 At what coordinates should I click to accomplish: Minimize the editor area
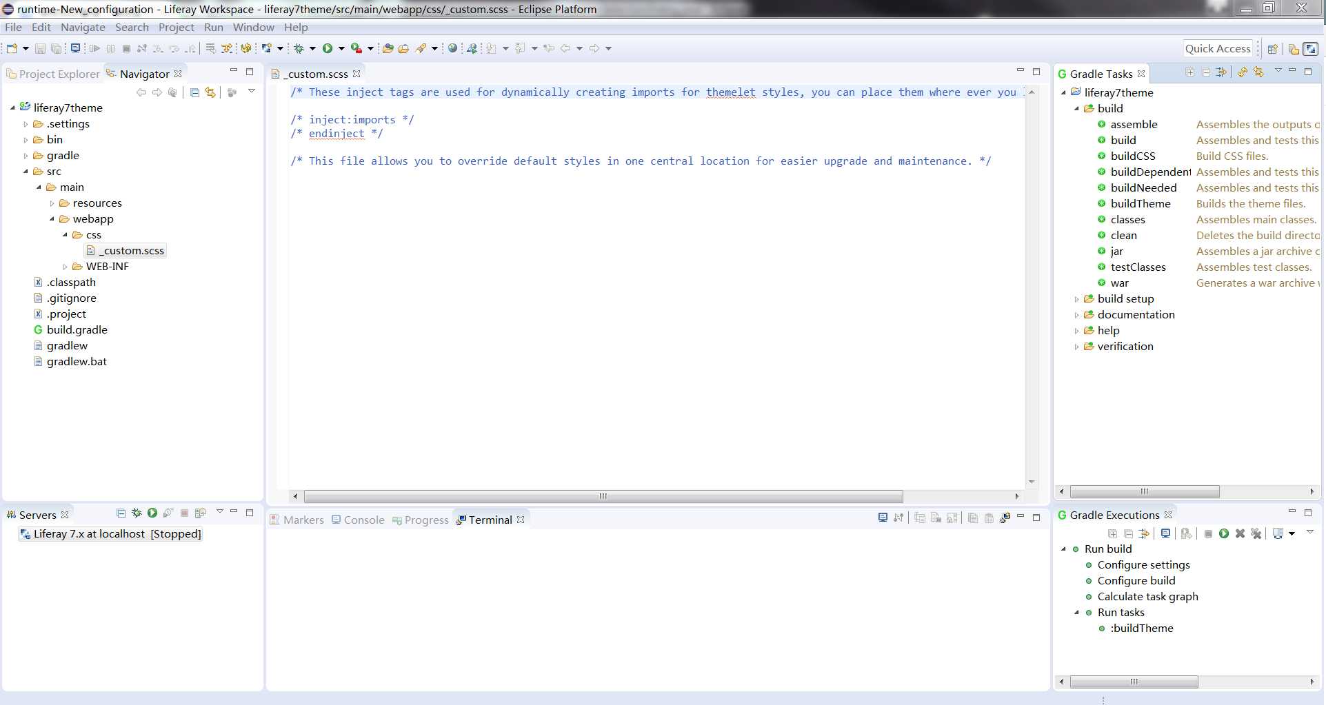click(x=1021, y=71)
